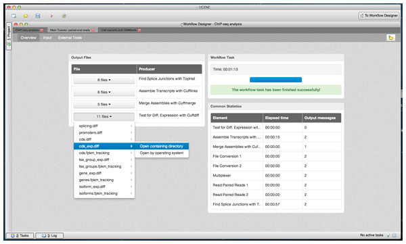Screen dimensions: 406x244
Task: Close the ChIP-seq analysis tab
Action: point(42,30)
